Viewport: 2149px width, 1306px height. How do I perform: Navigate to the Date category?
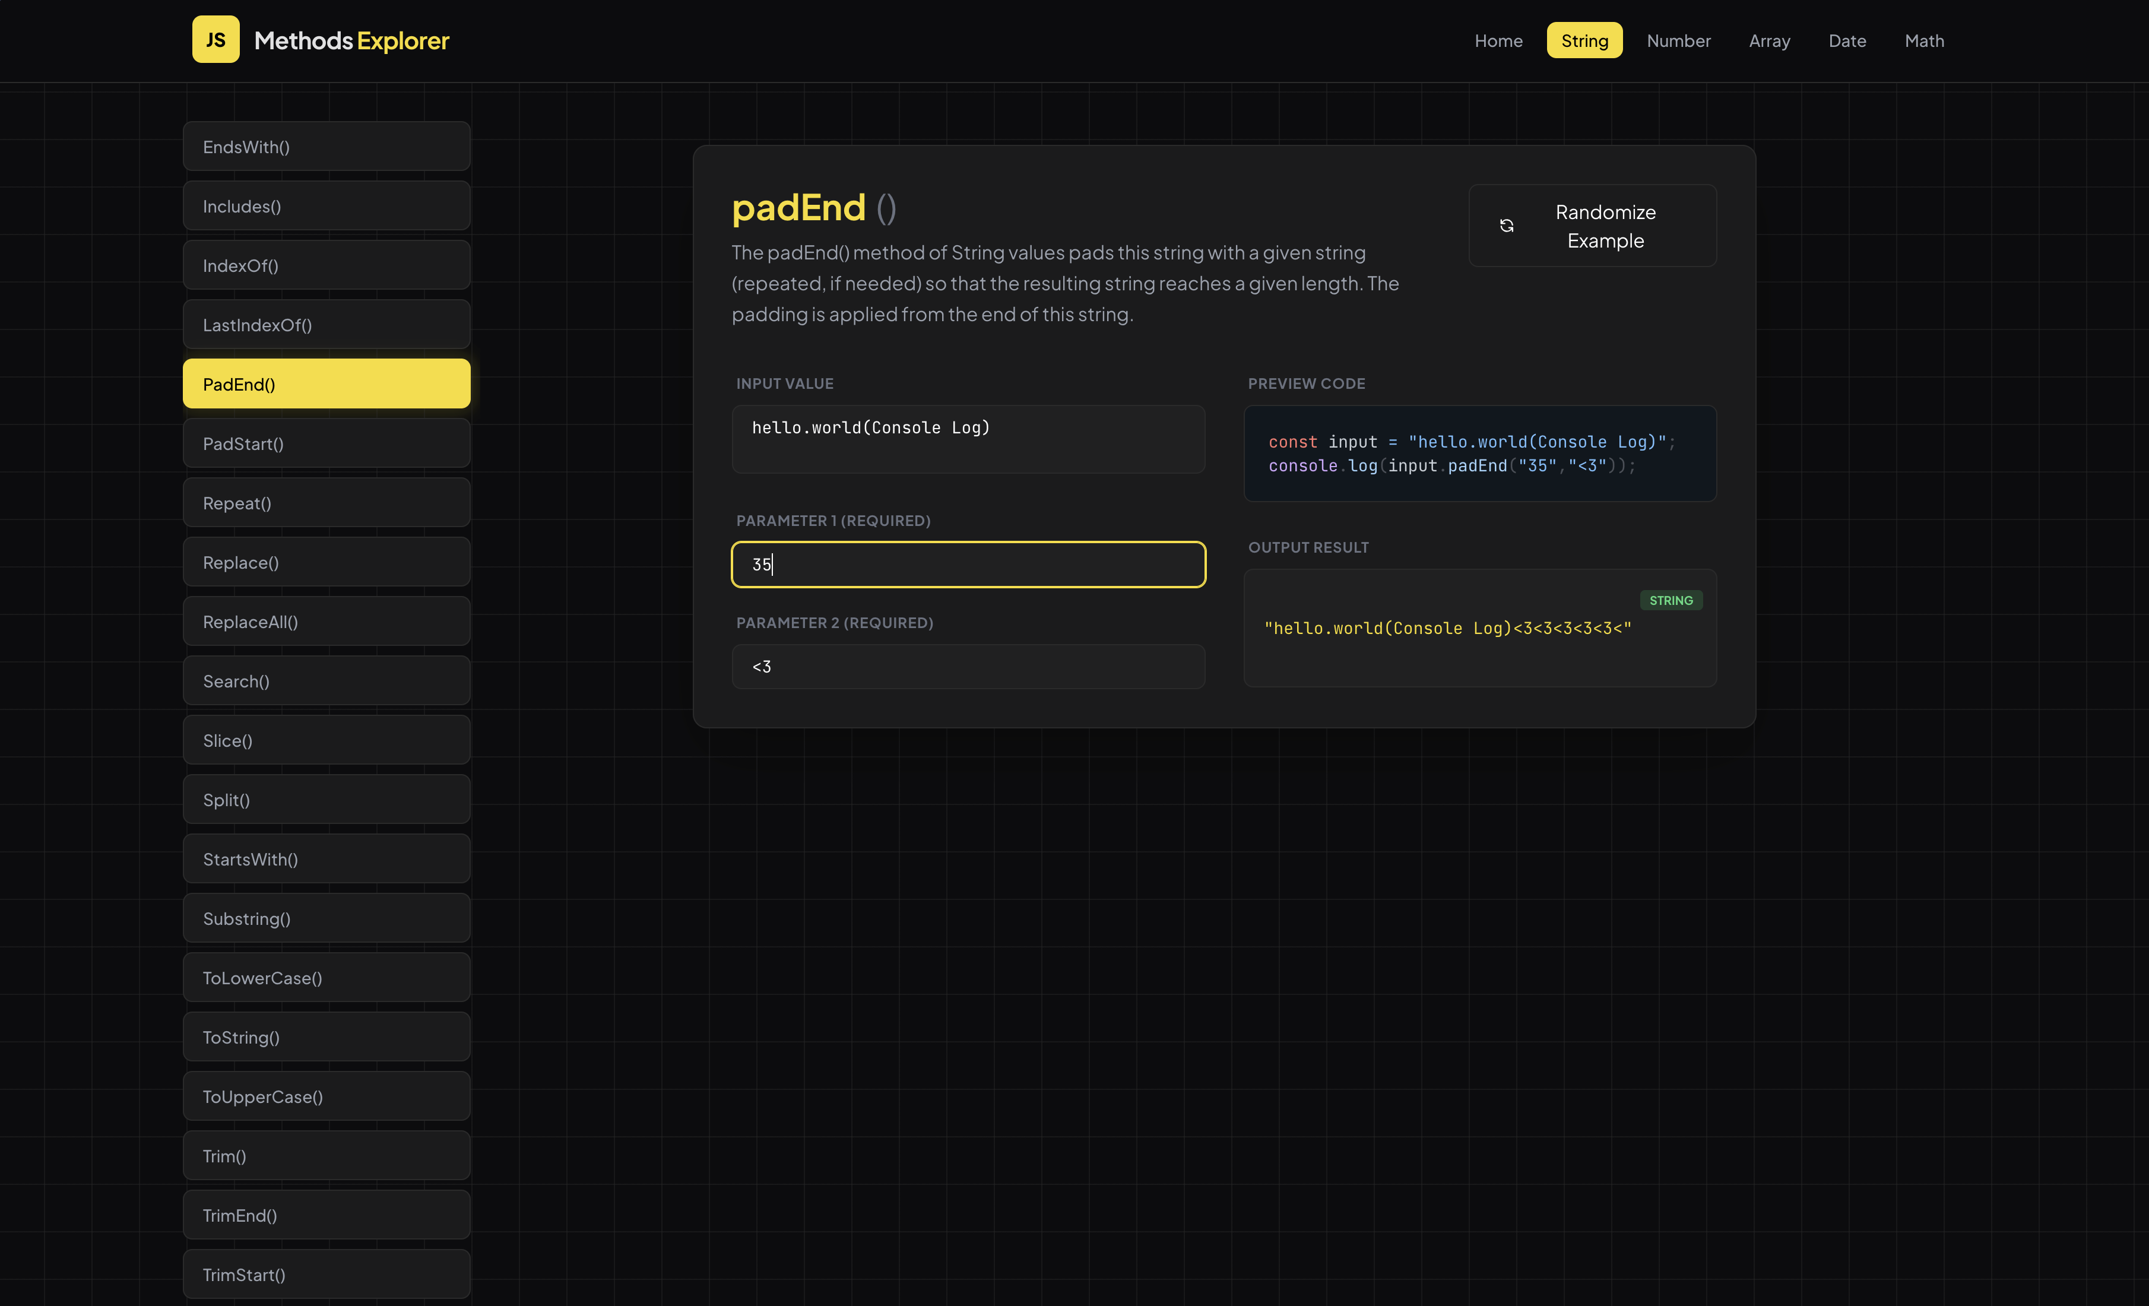coord(1847,40)
